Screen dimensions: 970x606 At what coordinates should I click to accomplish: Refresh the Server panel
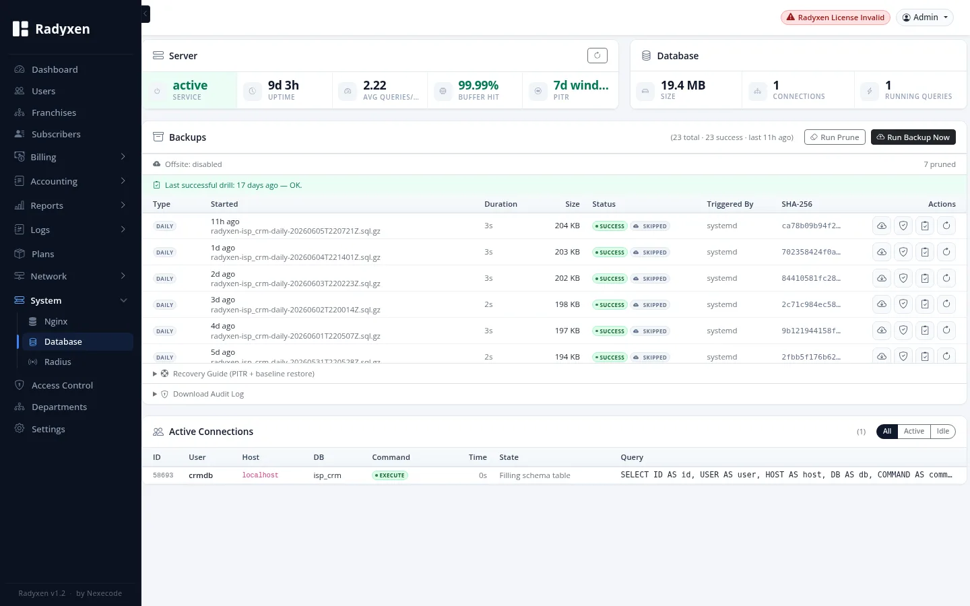click(597, 56)
